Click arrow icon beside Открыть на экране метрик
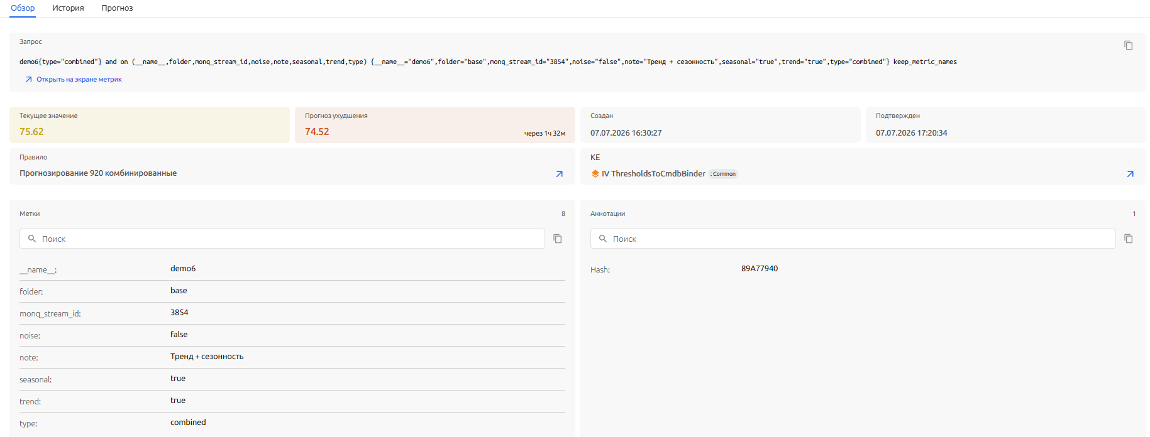This screenshot has width=1150, height=437. point(28,80)
